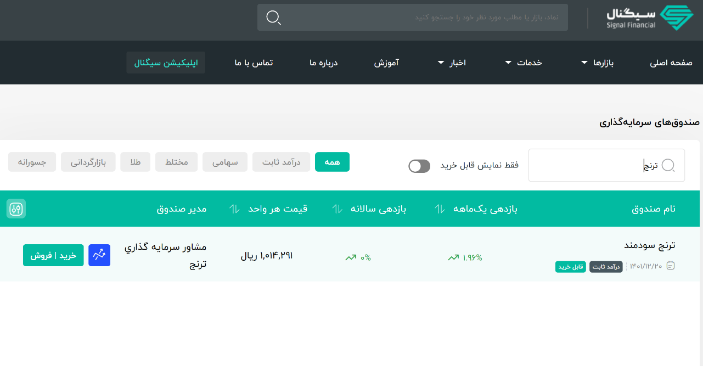
Task: Select the طلا fund type filter
Action: 135,161
